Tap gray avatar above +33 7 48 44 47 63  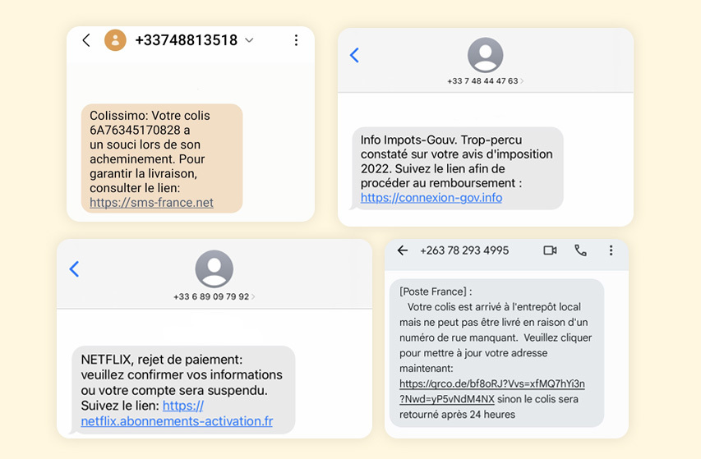(485, 55)
